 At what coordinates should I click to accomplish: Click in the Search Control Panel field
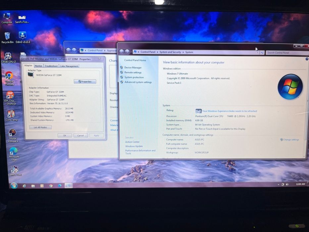(287, 53)
